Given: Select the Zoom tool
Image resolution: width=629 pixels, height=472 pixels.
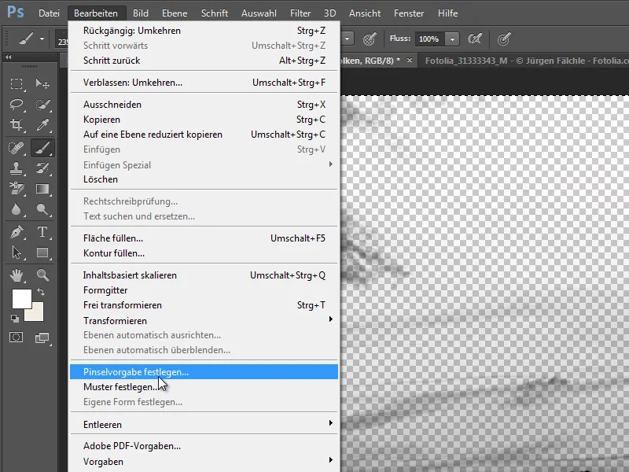Looking at the screenshot, I should [x=42, y=275].
